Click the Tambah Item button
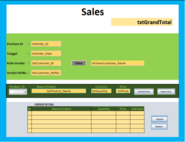Viewport: 185px width, 142px height. (x=144, y=92)
